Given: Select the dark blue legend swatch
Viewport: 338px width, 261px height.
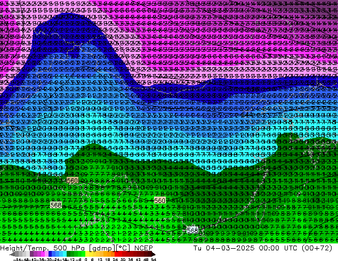Looking at the screenshot, I should [50, 254].
